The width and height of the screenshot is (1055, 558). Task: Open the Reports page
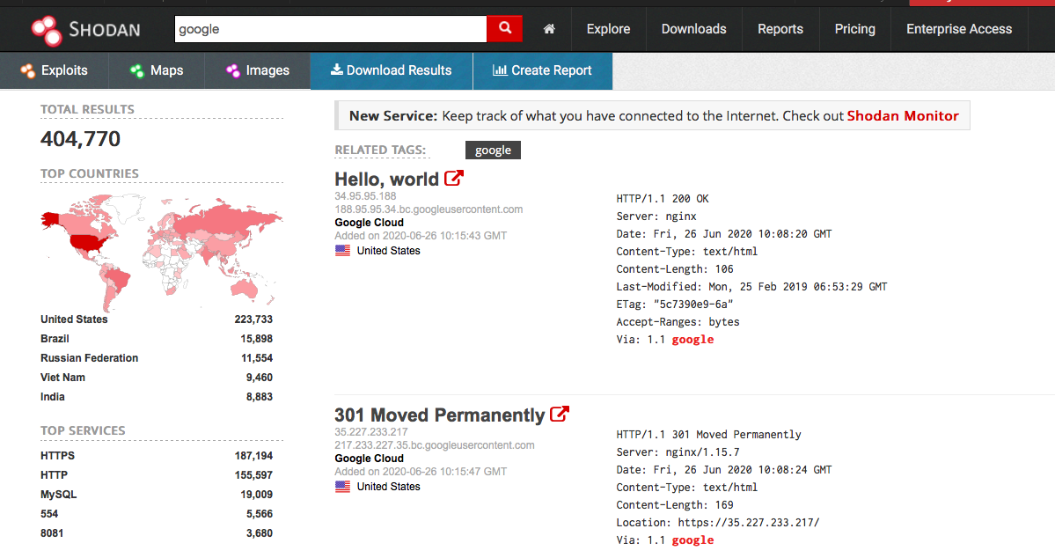pos(780,29)
